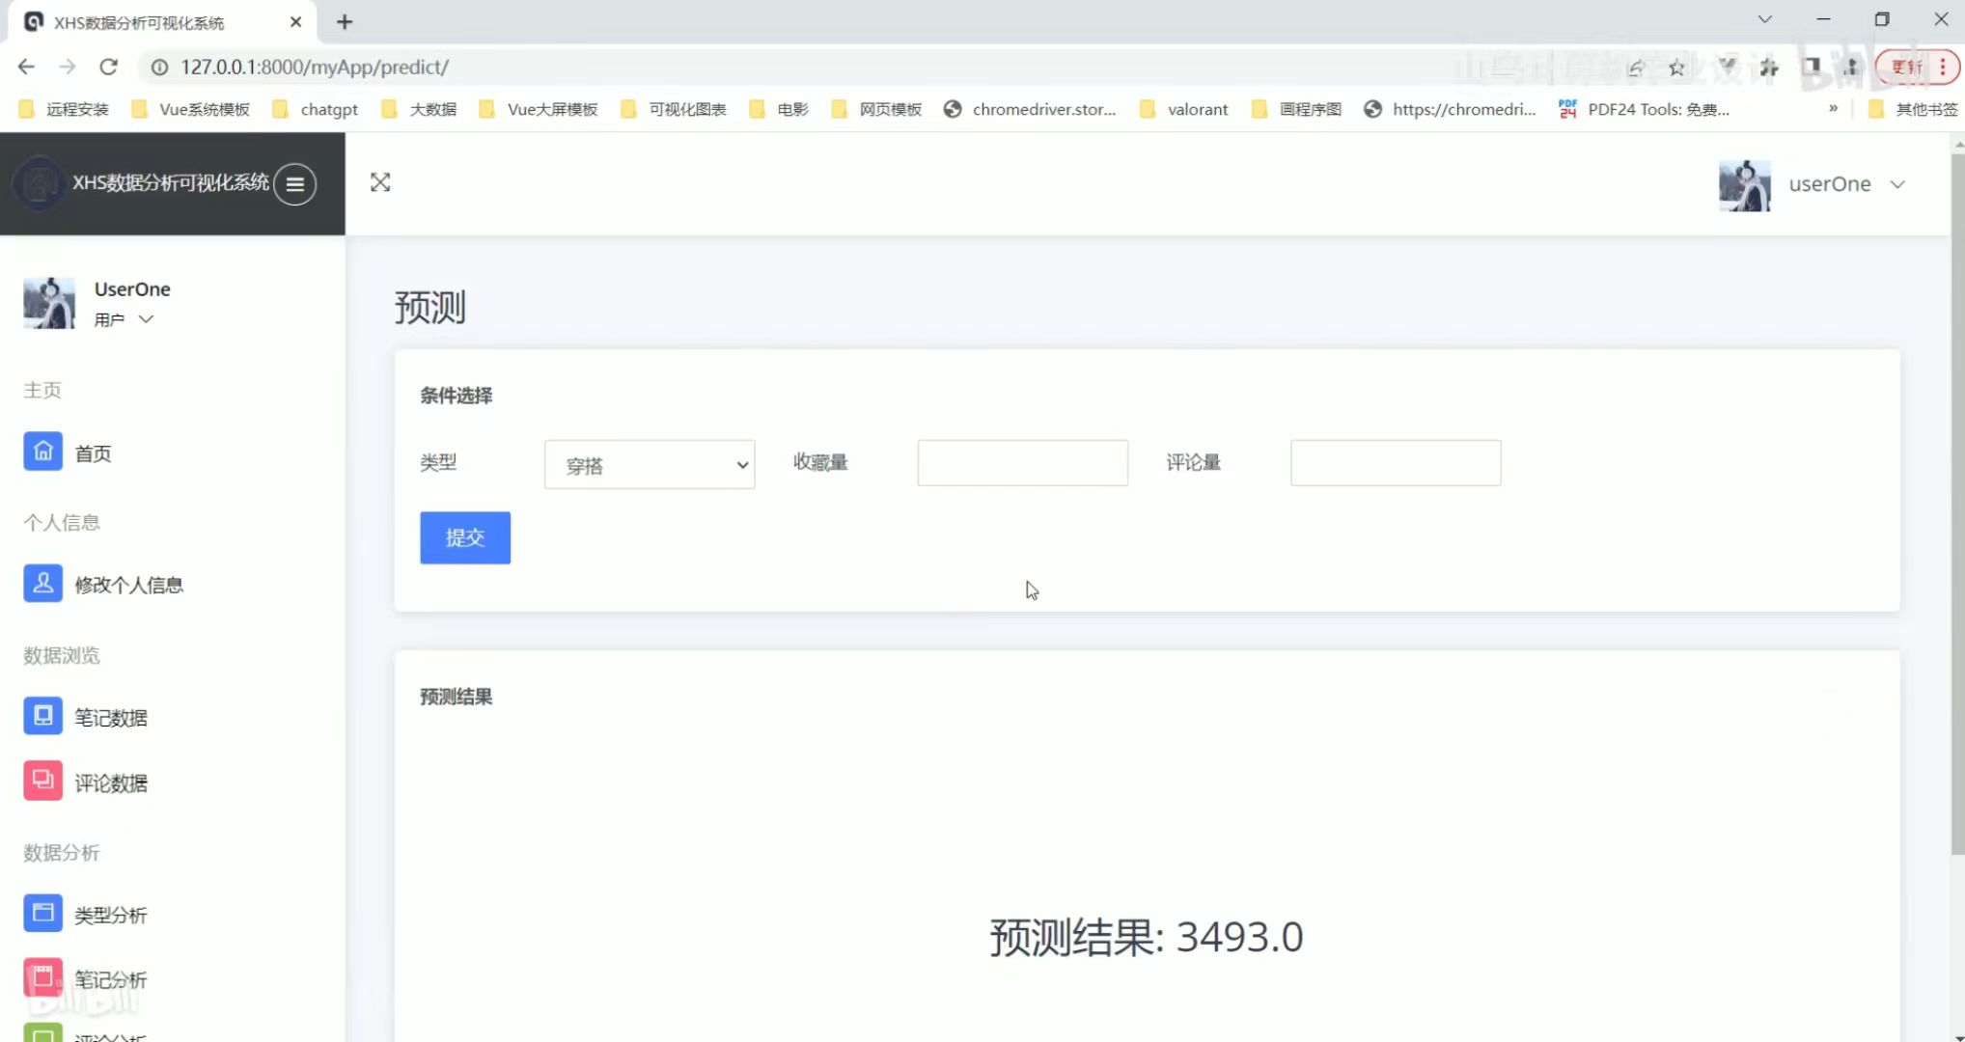This screenshot has width=1965, height=1042.
Task: Toggle fullscreen with the expand arrows icon
Action: point(380,182)
